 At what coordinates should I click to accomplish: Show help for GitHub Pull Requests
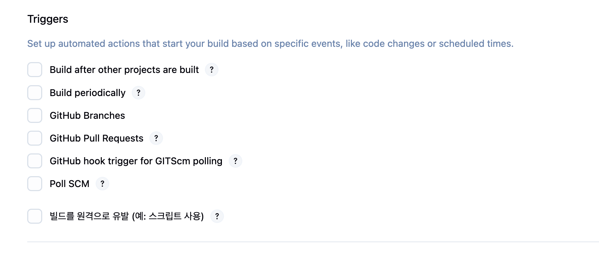pos(156,138)
